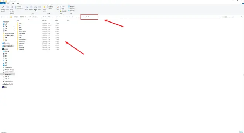Open Music under This PC
Viewport: 244px width, 133px height.
(5, 63)
